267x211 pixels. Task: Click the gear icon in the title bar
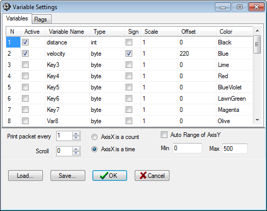pos(7,7)
